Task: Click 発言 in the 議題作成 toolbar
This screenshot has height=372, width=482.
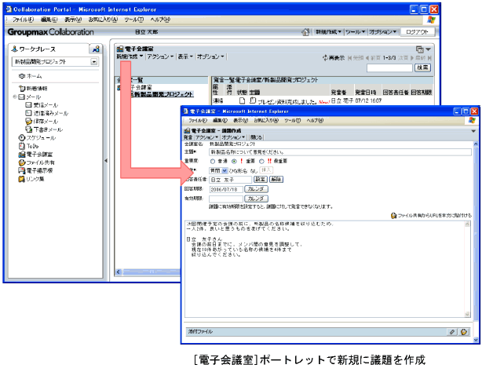Action: click(x=188, y=137)
